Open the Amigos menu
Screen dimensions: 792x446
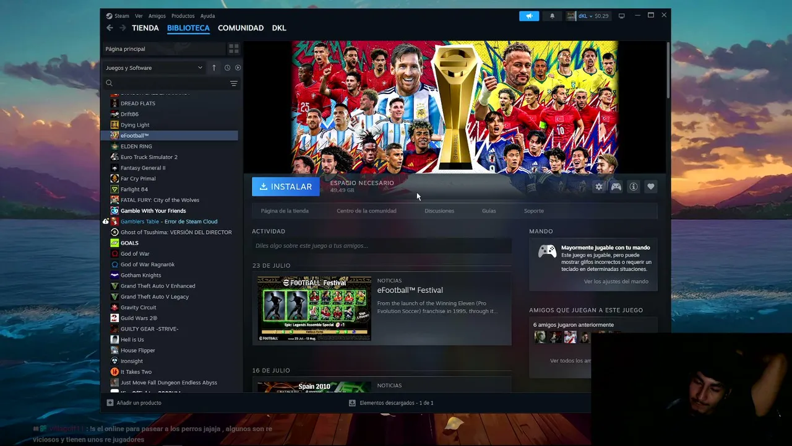(x=157, y=16)
